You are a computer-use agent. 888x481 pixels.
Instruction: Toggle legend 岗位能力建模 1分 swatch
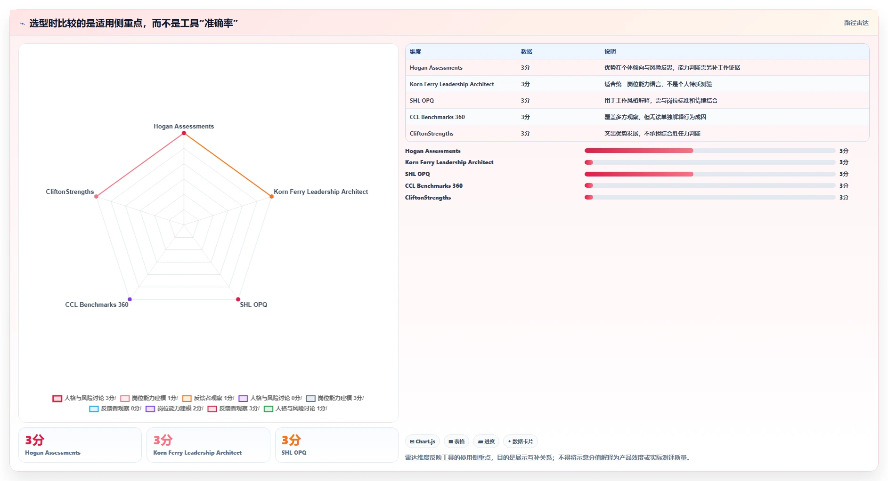point(125,398)
